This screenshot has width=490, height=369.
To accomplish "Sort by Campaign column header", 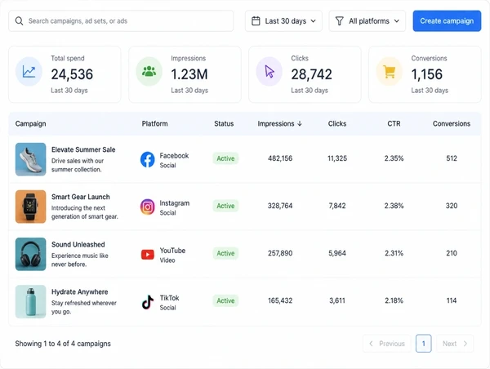I will [31, 124].
